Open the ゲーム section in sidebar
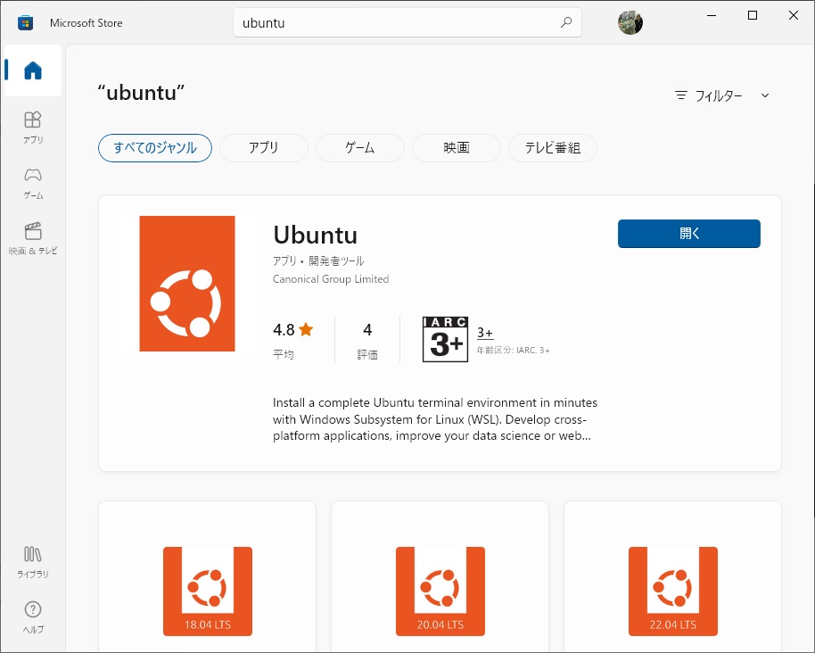This screenshot has width=815, height=653. 33,183
